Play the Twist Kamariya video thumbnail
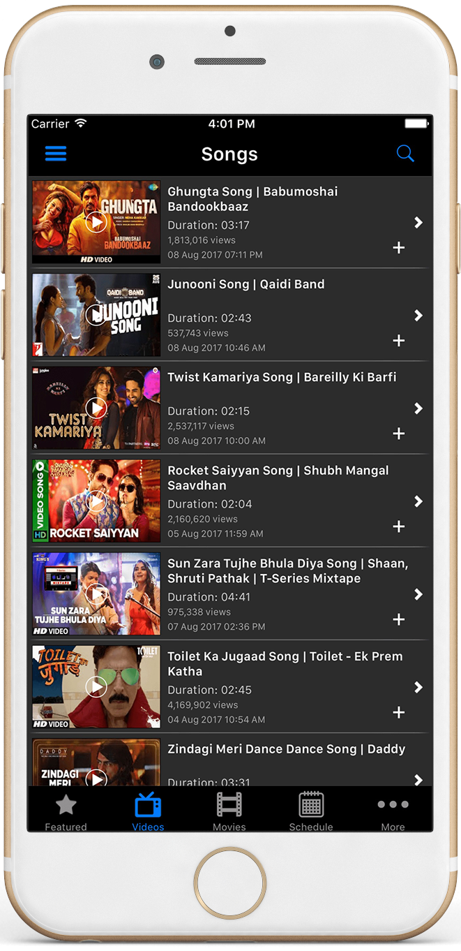Viewport: 461px width, 951px height. pos(96,408)
